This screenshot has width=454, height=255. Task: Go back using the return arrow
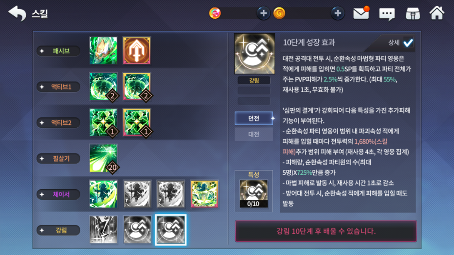(x=17, y=13)
